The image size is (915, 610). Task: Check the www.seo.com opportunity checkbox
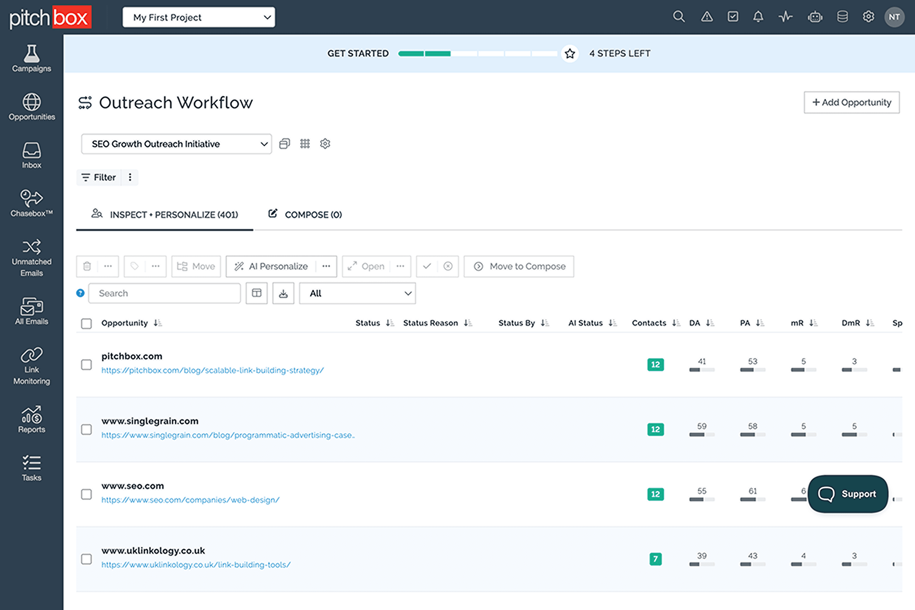[x=86, y=494]
